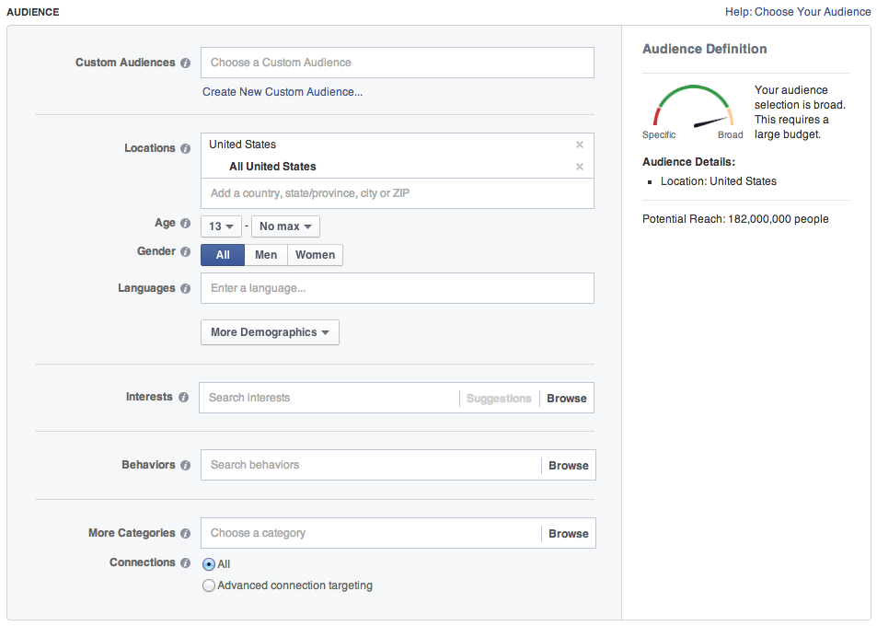877x626 pixels.
Task: Click the Gender info icon
Action: coord(185,251)
